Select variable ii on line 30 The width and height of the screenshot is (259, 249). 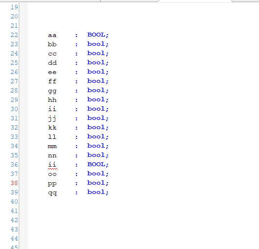click(52, 109)
